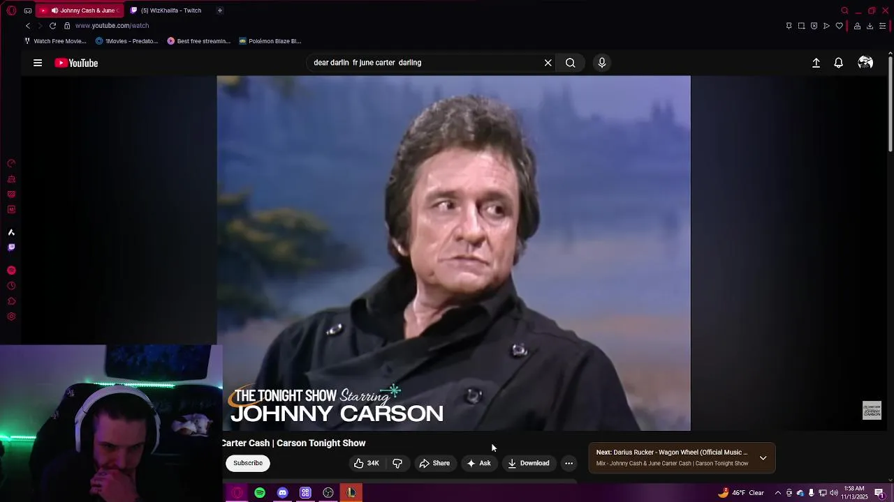The image size is (894, 502).
Task: Go back with the browser back arrow
Action: tap(28, 26)
